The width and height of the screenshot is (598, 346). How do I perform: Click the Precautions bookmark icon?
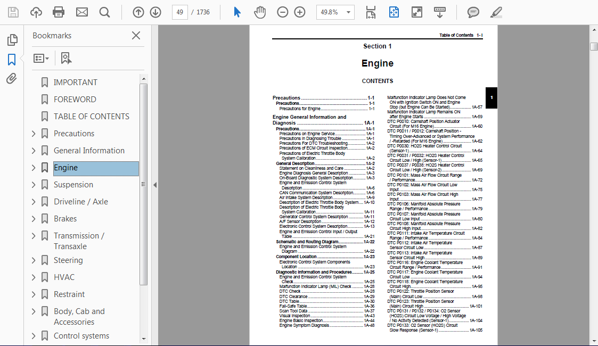coord(45,134)
